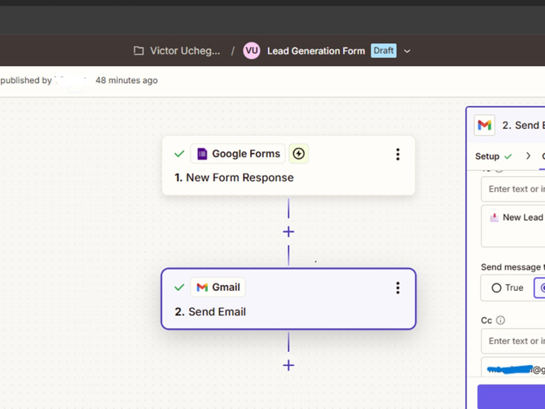Click Gmail logo in side panel header
The image size is (545, 409).
(x=484, y=125)
